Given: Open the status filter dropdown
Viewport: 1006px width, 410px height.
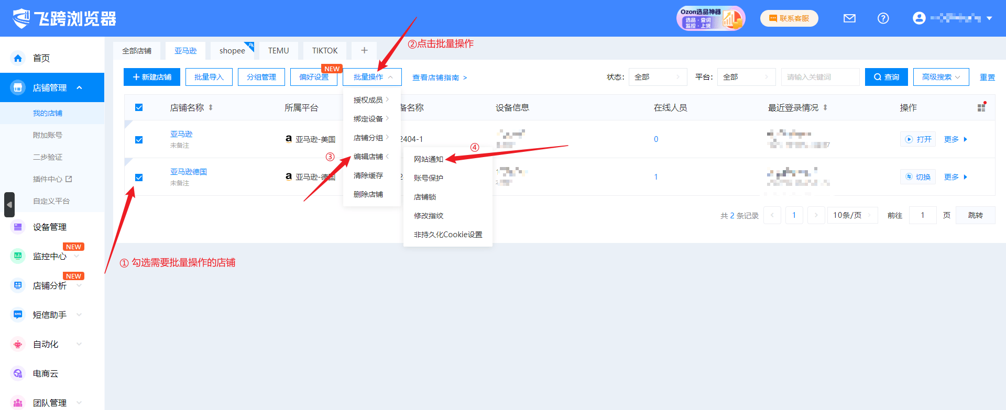Looking at the screenshot, I should [658, 77].
